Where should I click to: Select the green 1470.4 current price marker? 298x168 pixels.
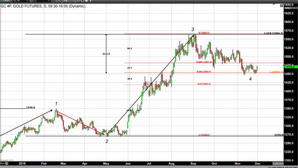tap(289, 66)
